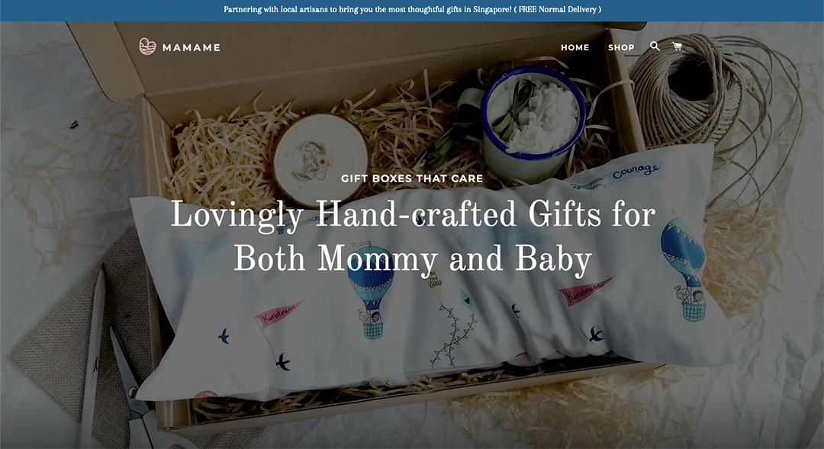Open the SHOP menu item

pyautogui.click(x=621, y=47)
